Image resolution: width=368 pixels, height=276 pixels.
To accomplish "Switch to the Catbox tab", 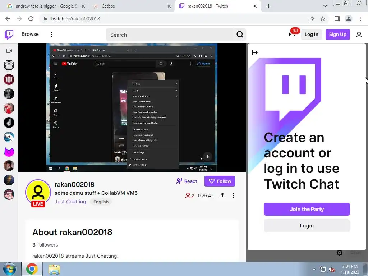I will click(132, 6).
